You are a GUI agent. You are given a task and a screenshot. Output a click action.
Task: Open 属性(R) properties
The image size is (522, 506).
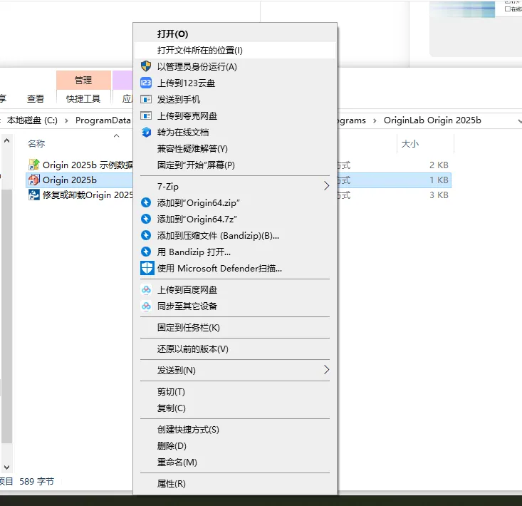(x=235, y=483)
